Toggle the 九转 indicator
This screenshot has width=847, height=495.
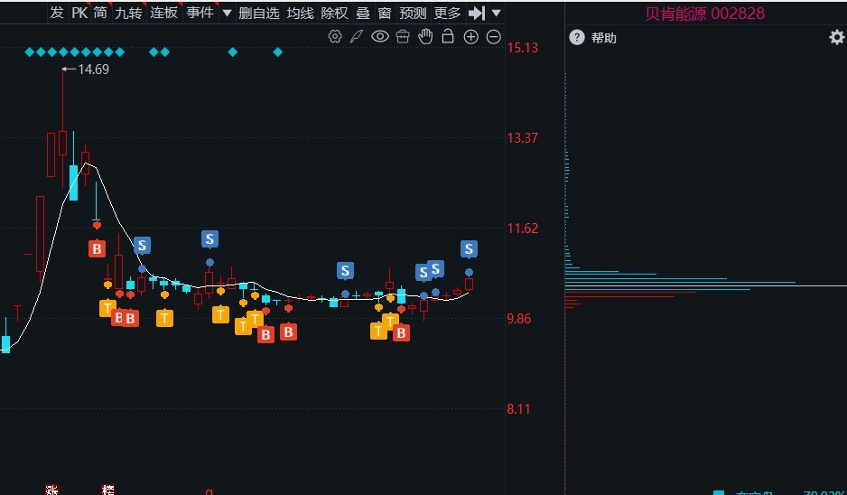pos(128,13)
